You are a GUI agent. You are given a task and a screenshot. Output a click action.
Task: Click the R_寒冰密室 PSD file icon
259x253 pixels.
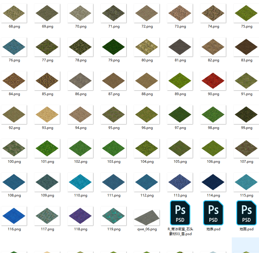tap(180, 213)
